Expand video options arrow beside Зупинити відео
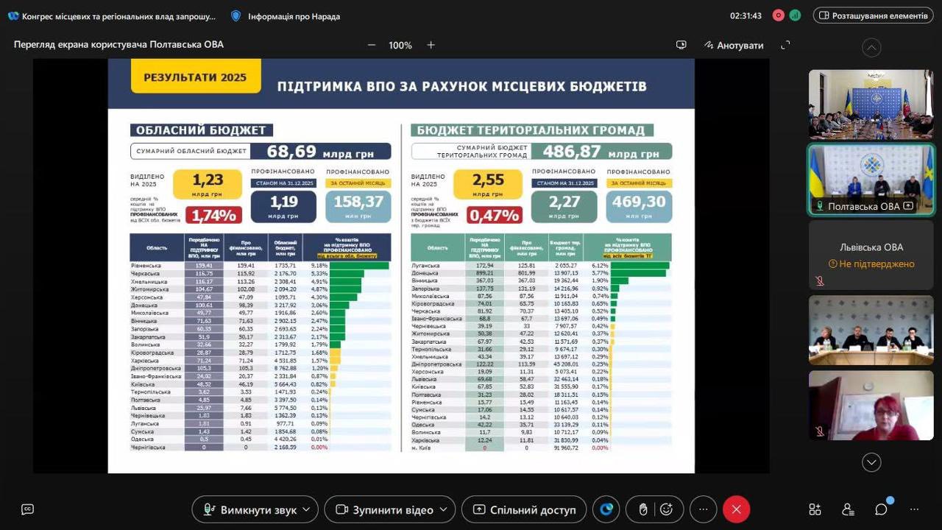Viewport: 942px width, 530px height. 443,509
